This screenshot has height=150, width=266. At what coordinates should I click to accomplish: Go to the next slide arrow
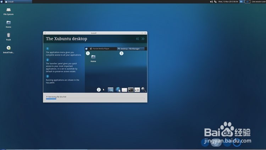tap(143, 39)
